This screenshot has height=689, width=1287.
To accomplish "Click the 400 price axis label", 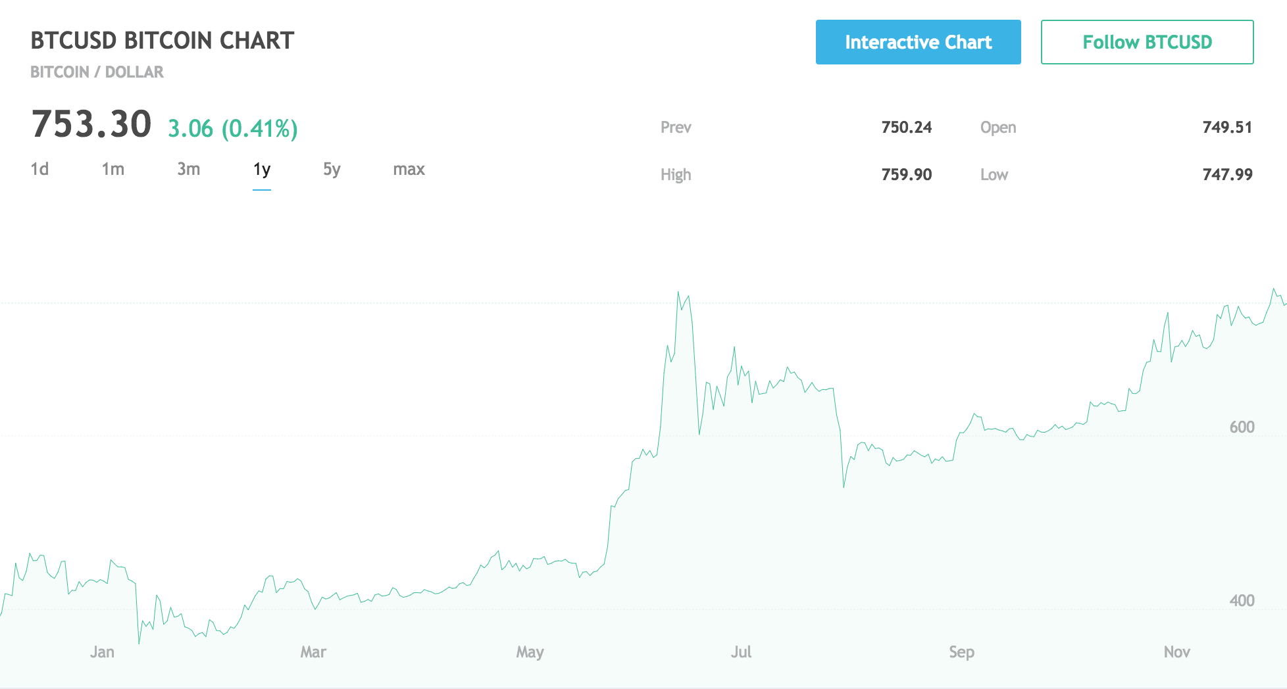I will 1242,600.
